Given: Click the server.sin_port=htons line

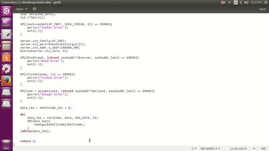Looking at the screenshot, I should point(53,44).
